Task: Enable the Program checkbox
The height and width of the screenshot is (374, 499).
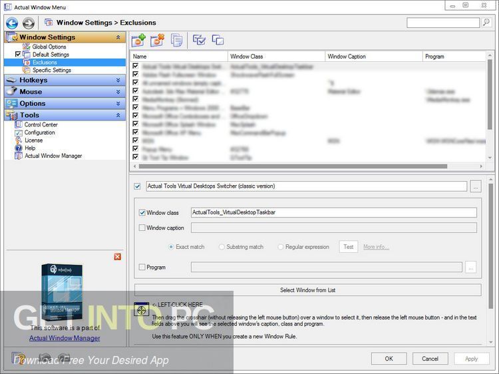Action: point(142,267)
